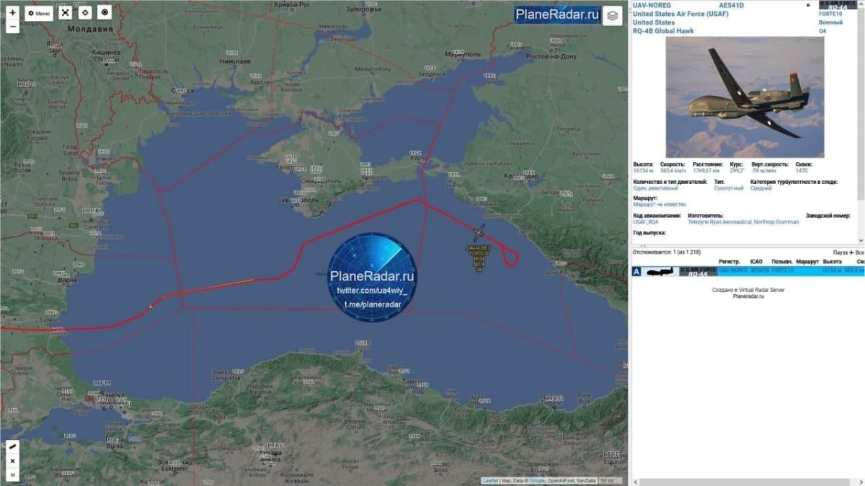Image resolution: width=865 pixels, height=486 pixels.
Task: Open the Меню button
Action: (x=39, y=13)
